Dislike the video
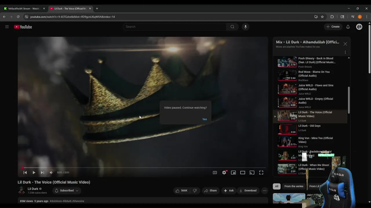 pyautogui.click(x=195, y=191)
